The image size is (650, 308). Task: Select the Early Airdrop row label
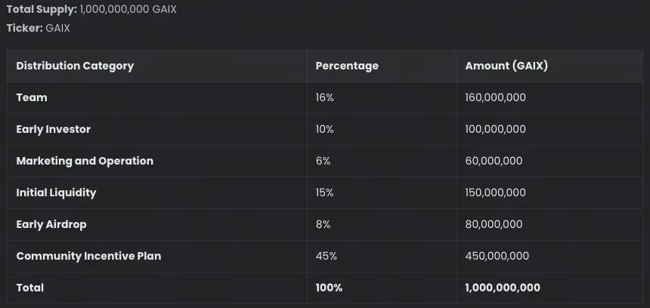50,224
